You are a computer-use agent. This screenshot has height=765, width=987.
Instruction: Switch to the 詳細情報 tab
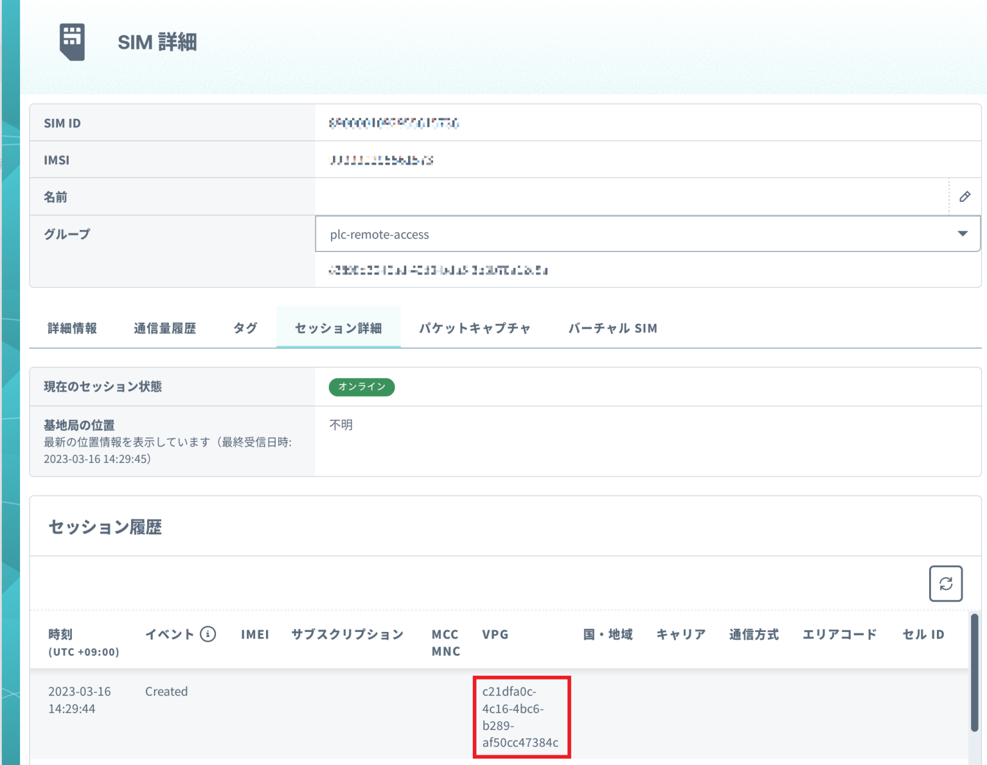coord(72,328)
